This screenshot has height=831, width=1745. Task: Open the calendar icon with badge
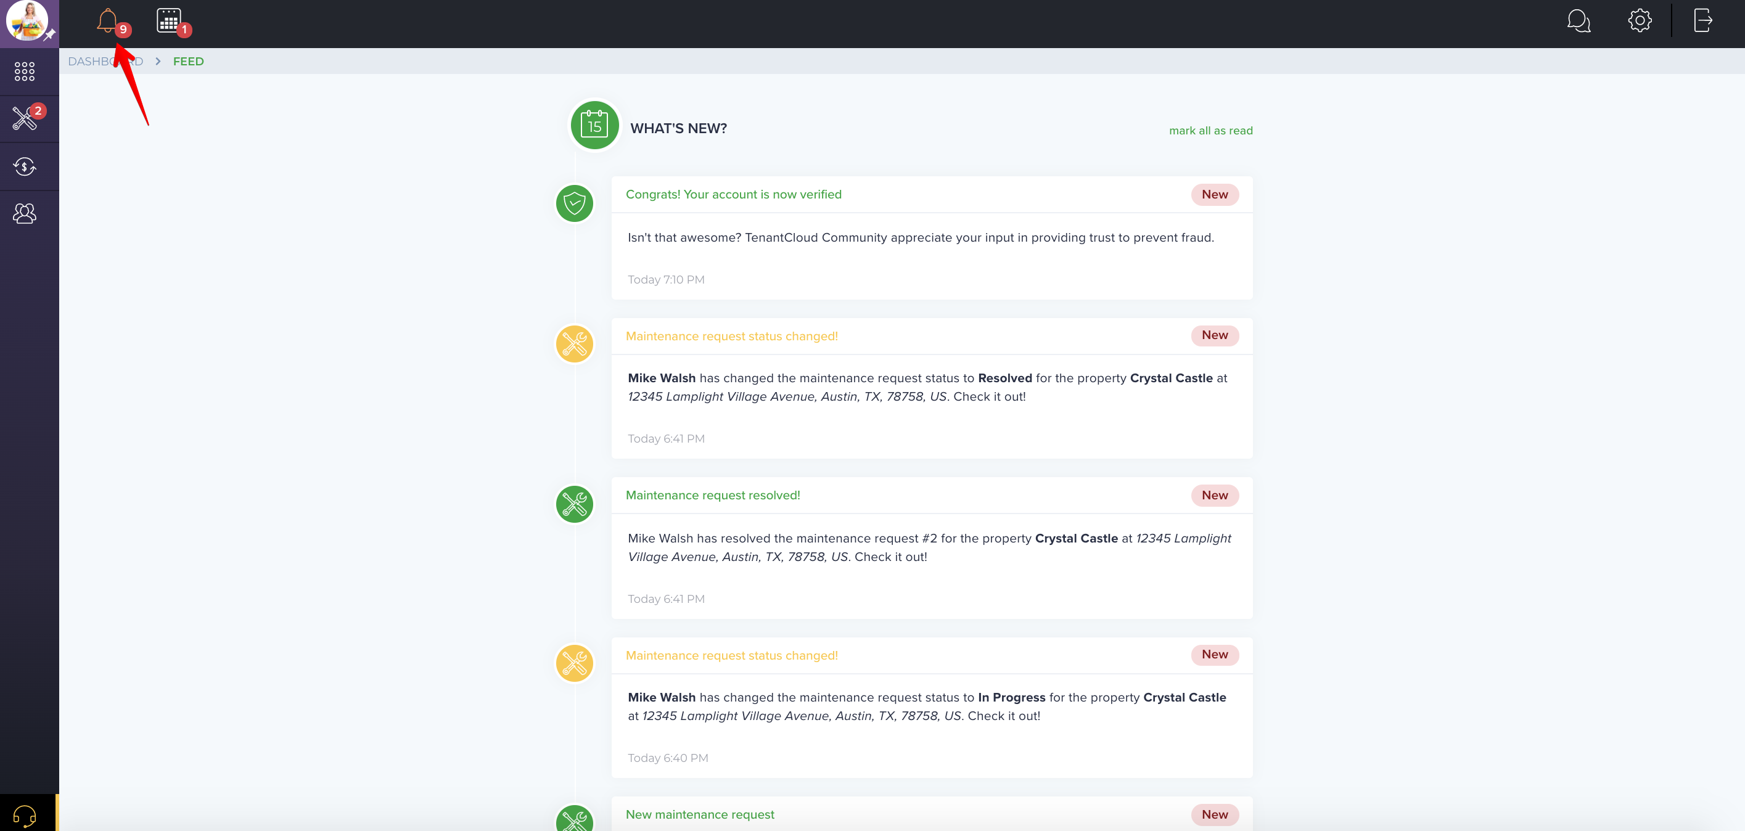[170, 20]
